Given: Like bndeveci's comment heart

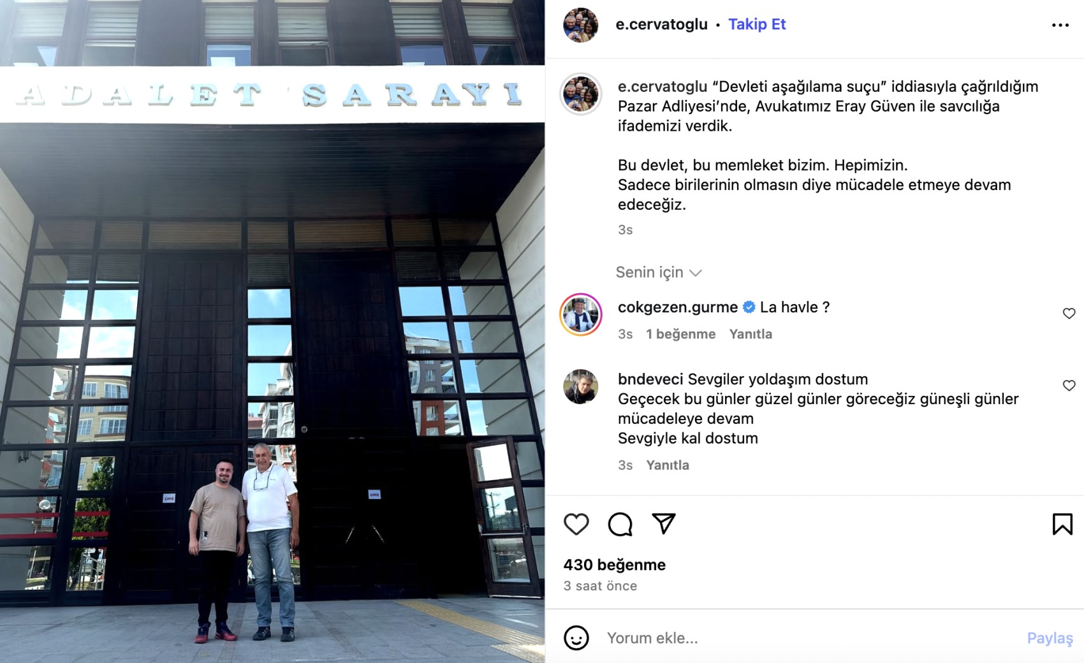Looking at the screenshot, I should [x=1069, y=386].
